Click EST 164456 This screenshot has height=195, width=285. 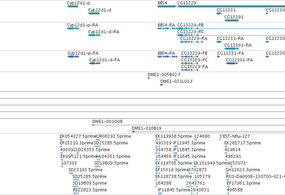tap(158, 160)
